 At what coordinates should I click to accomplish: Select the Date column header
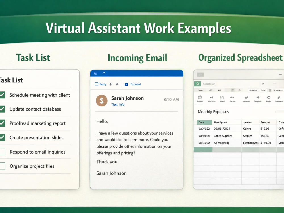tap(204, 122)
